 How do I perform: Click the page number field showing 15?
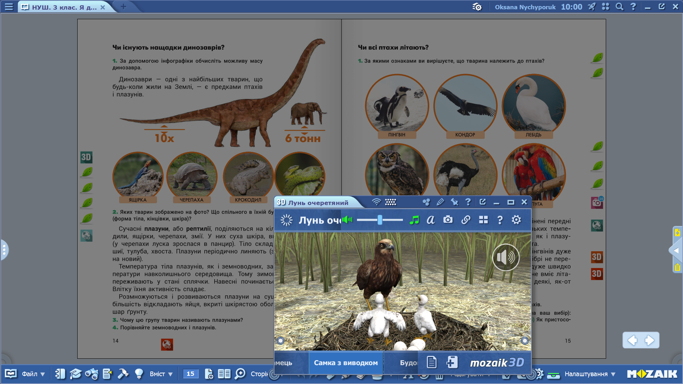(x=190, y=374)
